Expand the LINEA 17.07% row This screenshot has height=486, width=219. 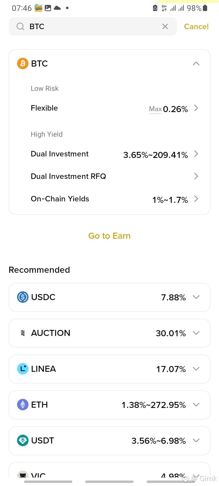pos(109,369)
